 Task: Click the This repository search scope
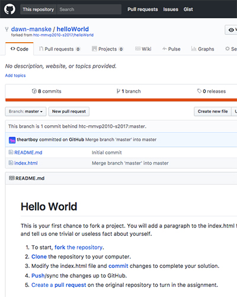[x=39, y=10]
